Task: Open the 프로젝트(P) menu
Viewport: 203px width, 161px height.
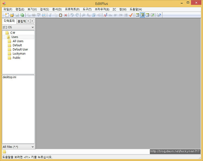Action: [x=72, y=9]
